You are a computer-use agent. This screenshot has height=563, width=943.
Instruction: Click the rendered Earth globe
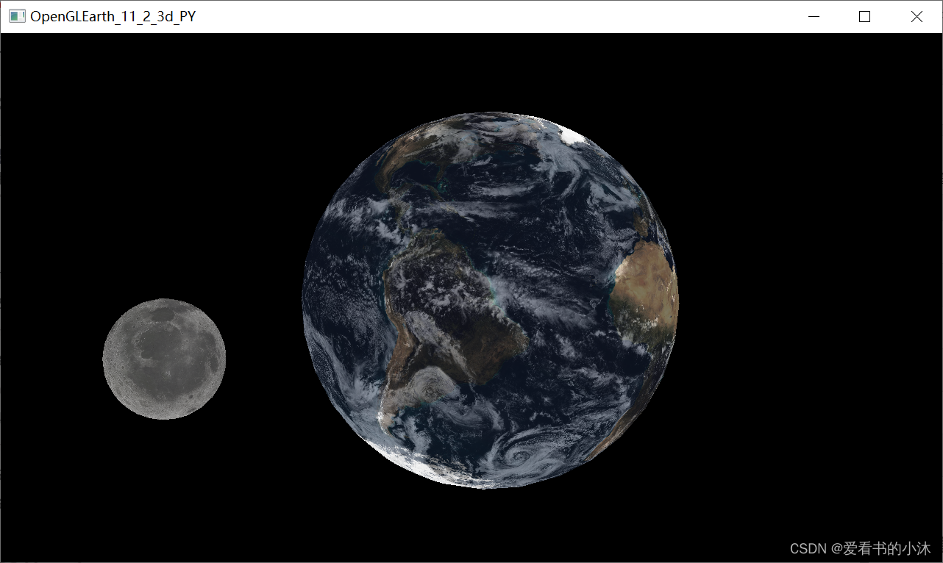491,300
